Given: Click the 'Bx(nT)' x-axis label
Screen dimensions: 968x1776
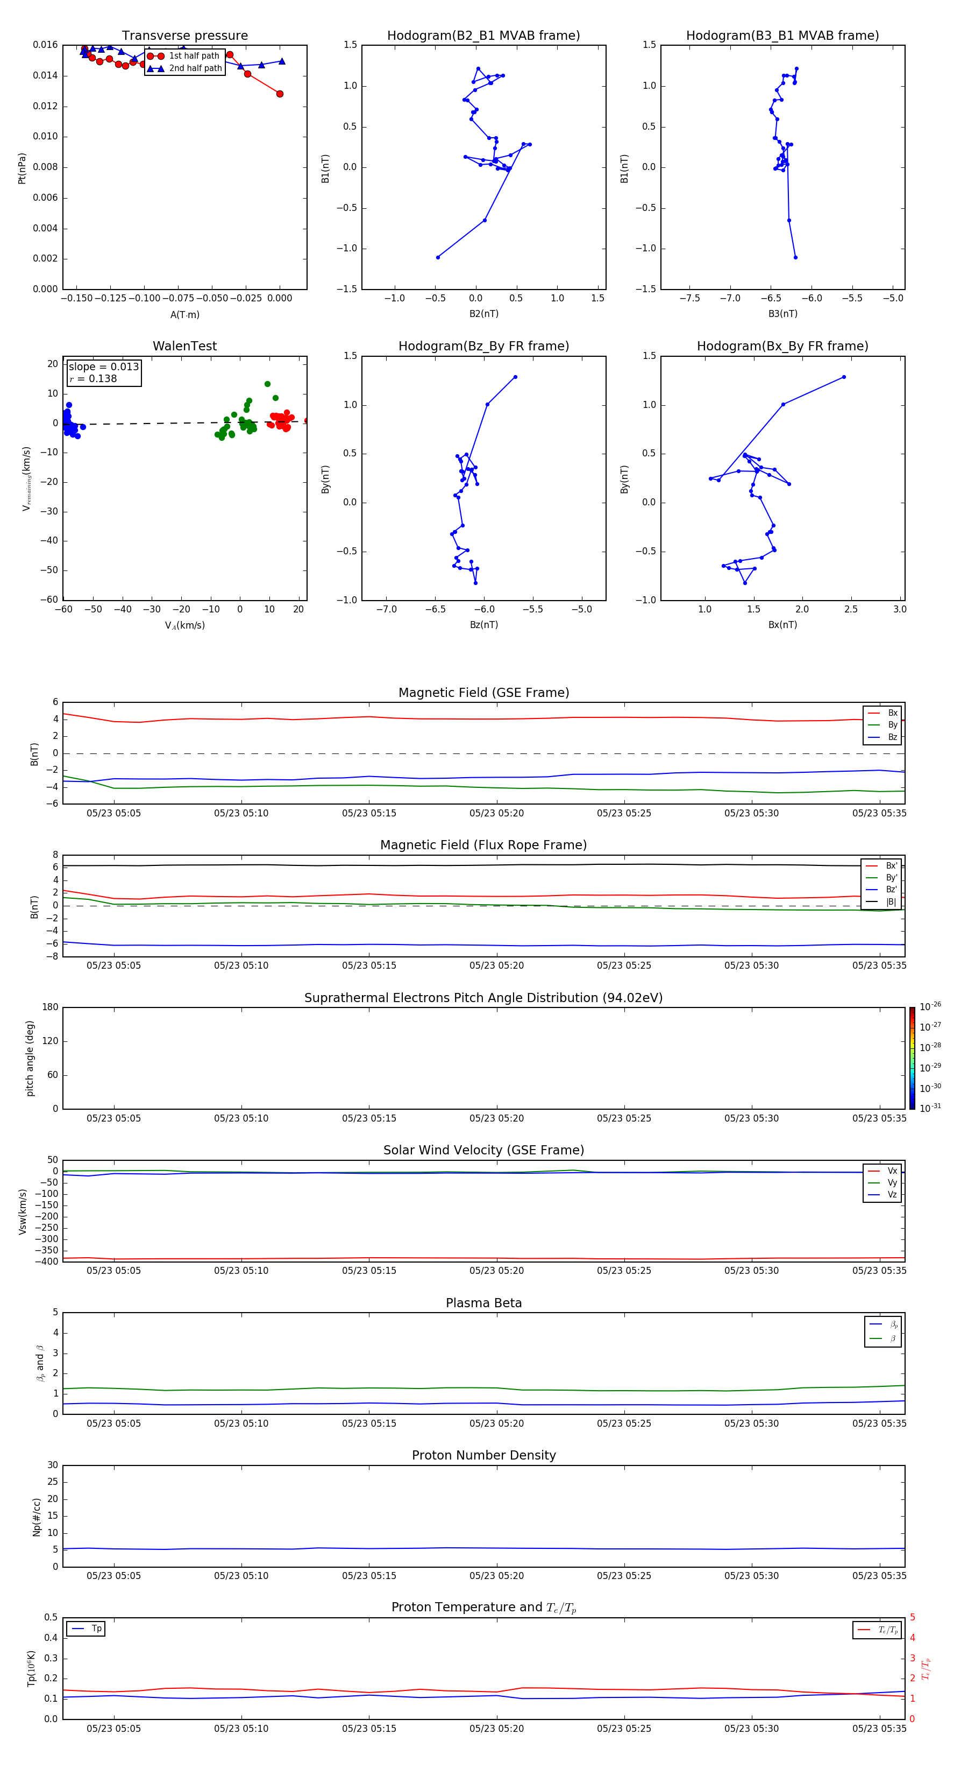Looking at the screenshot, I should pos(782,625).
